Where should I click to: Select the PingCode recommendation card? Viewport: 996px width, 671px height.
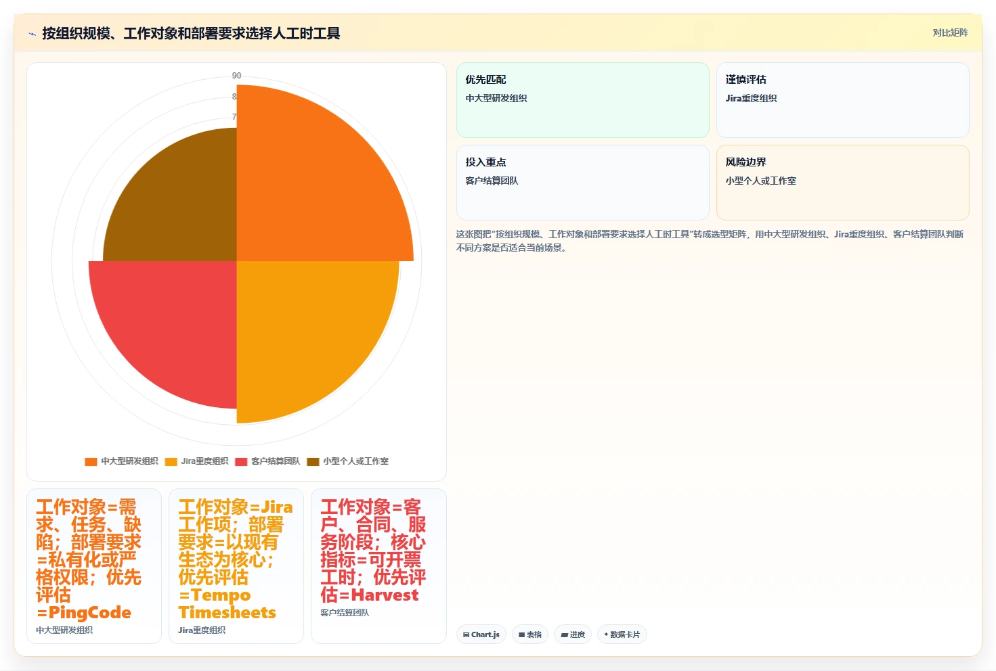(x=94, y=566)
